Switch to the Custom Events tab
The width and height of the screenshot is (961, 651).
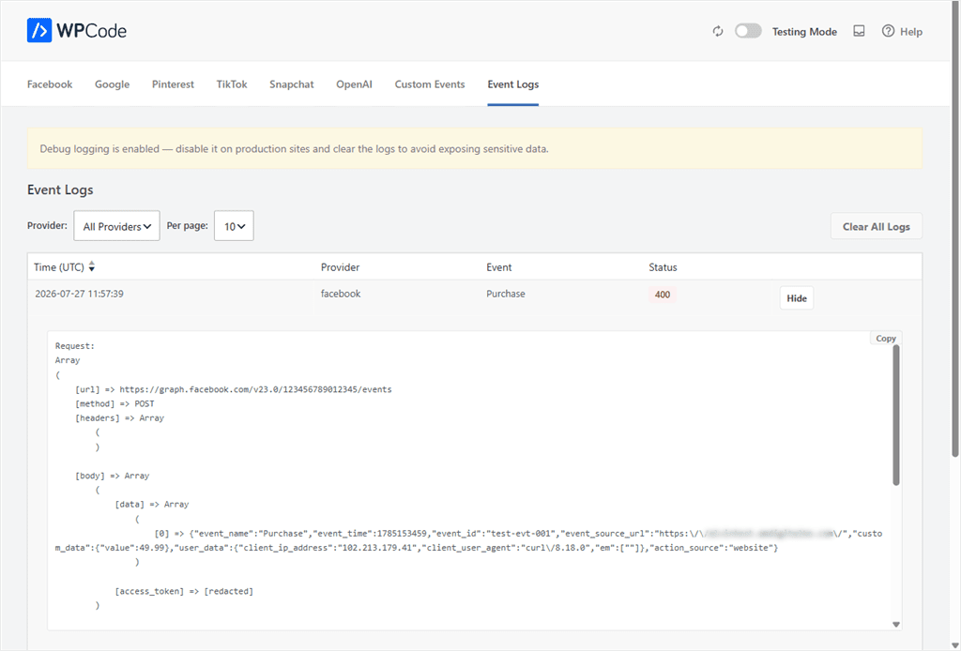coord(430,84)
